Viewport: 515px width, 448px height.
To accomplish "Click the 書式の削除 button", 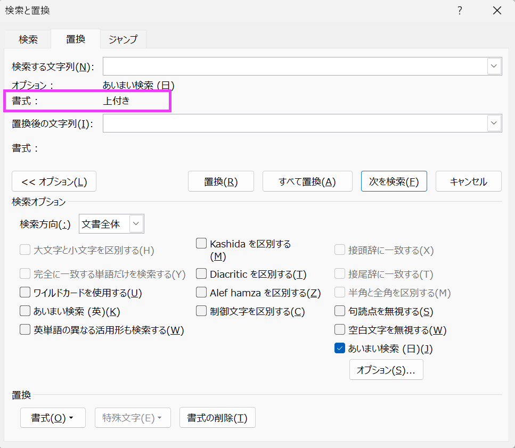I will click(x=217, y=418).
